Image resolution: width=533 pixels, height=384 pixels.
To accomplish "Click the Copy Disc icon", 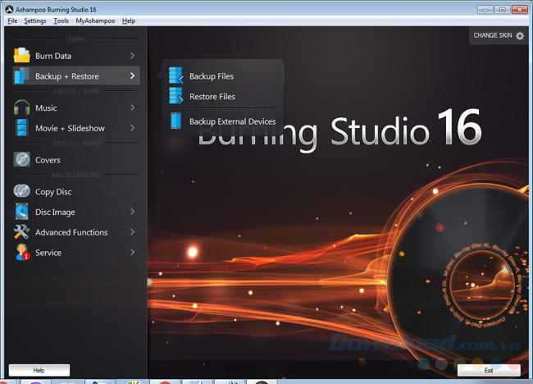I will point(21,191).
